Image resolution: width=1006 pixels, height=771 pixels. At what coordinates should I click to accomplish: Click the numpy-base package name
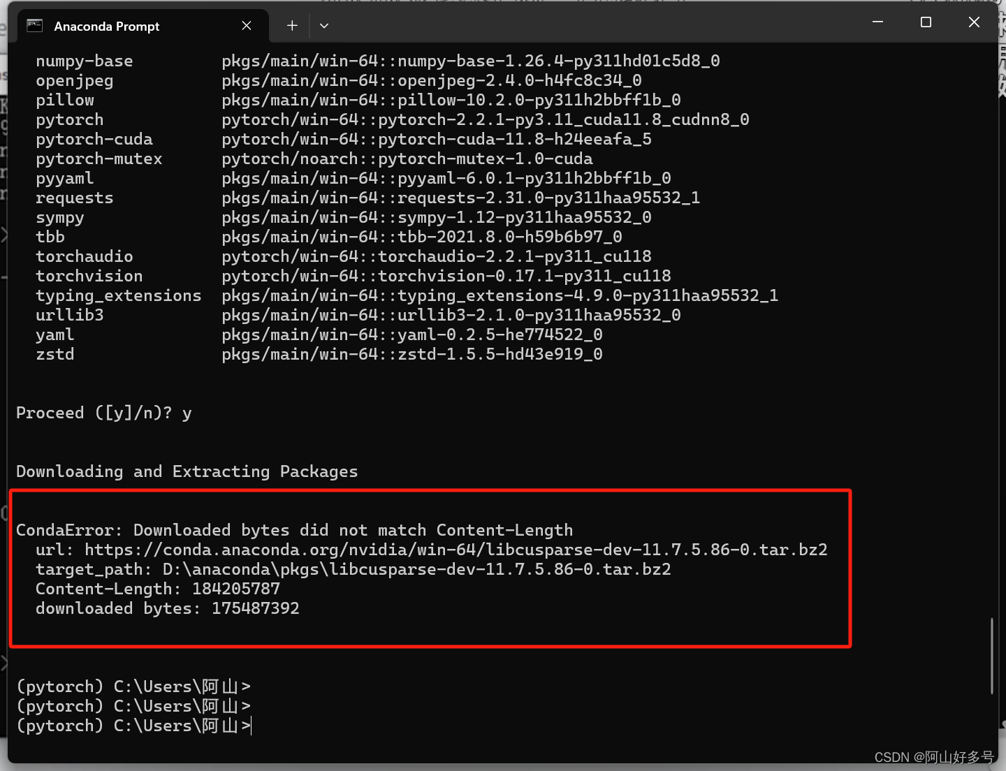pos(84,61)
